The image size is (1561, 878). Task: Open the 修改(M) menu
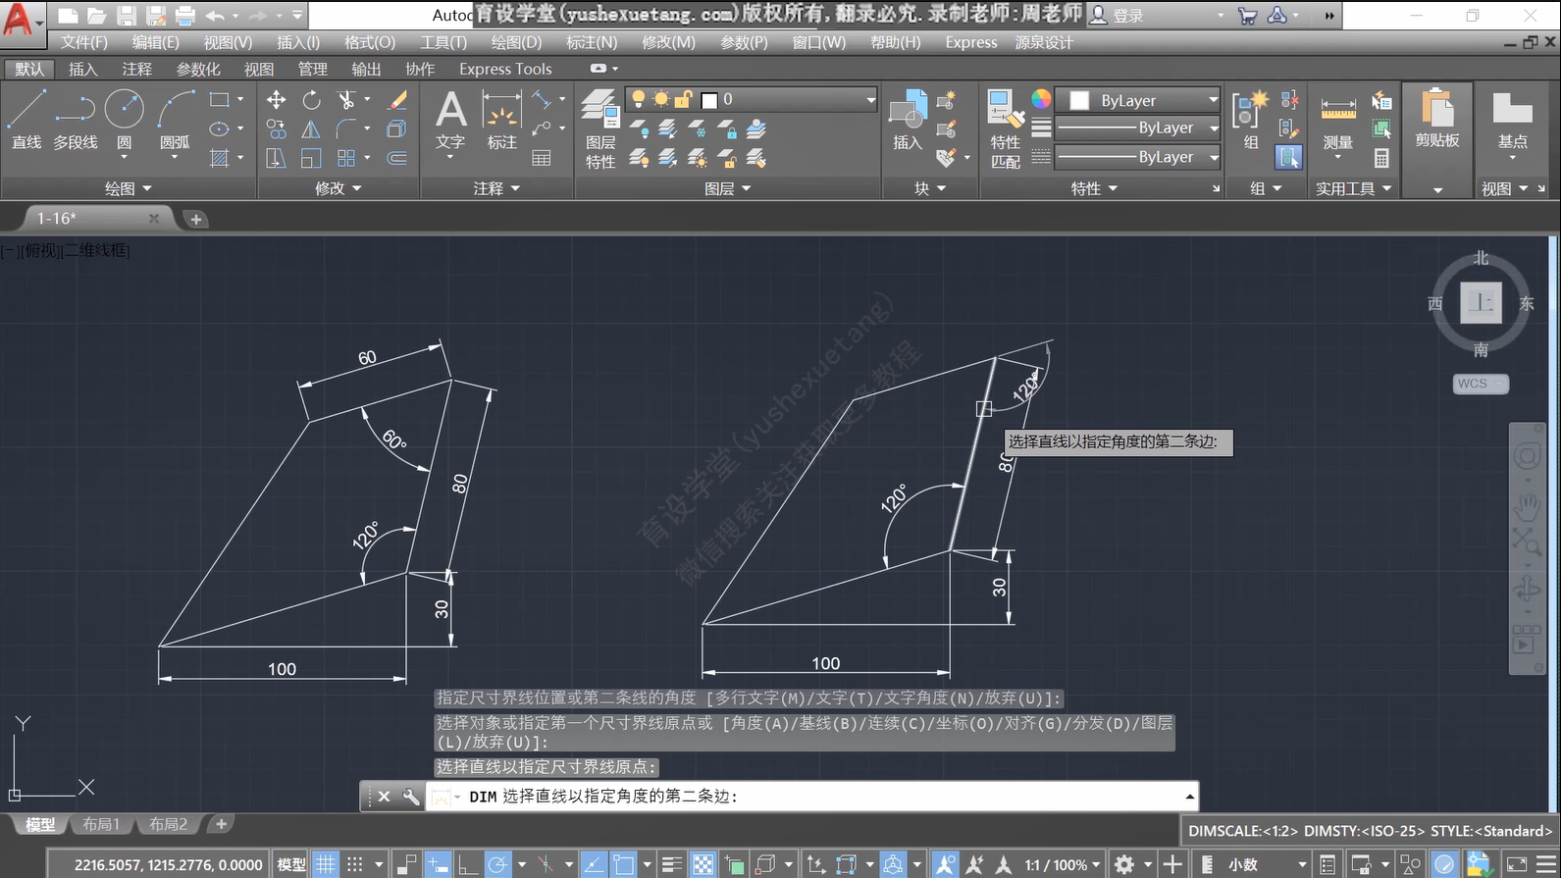668,42
